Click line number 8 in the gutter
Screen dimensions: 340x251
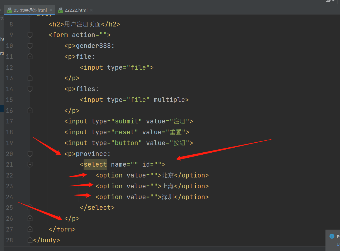(11, 24)
